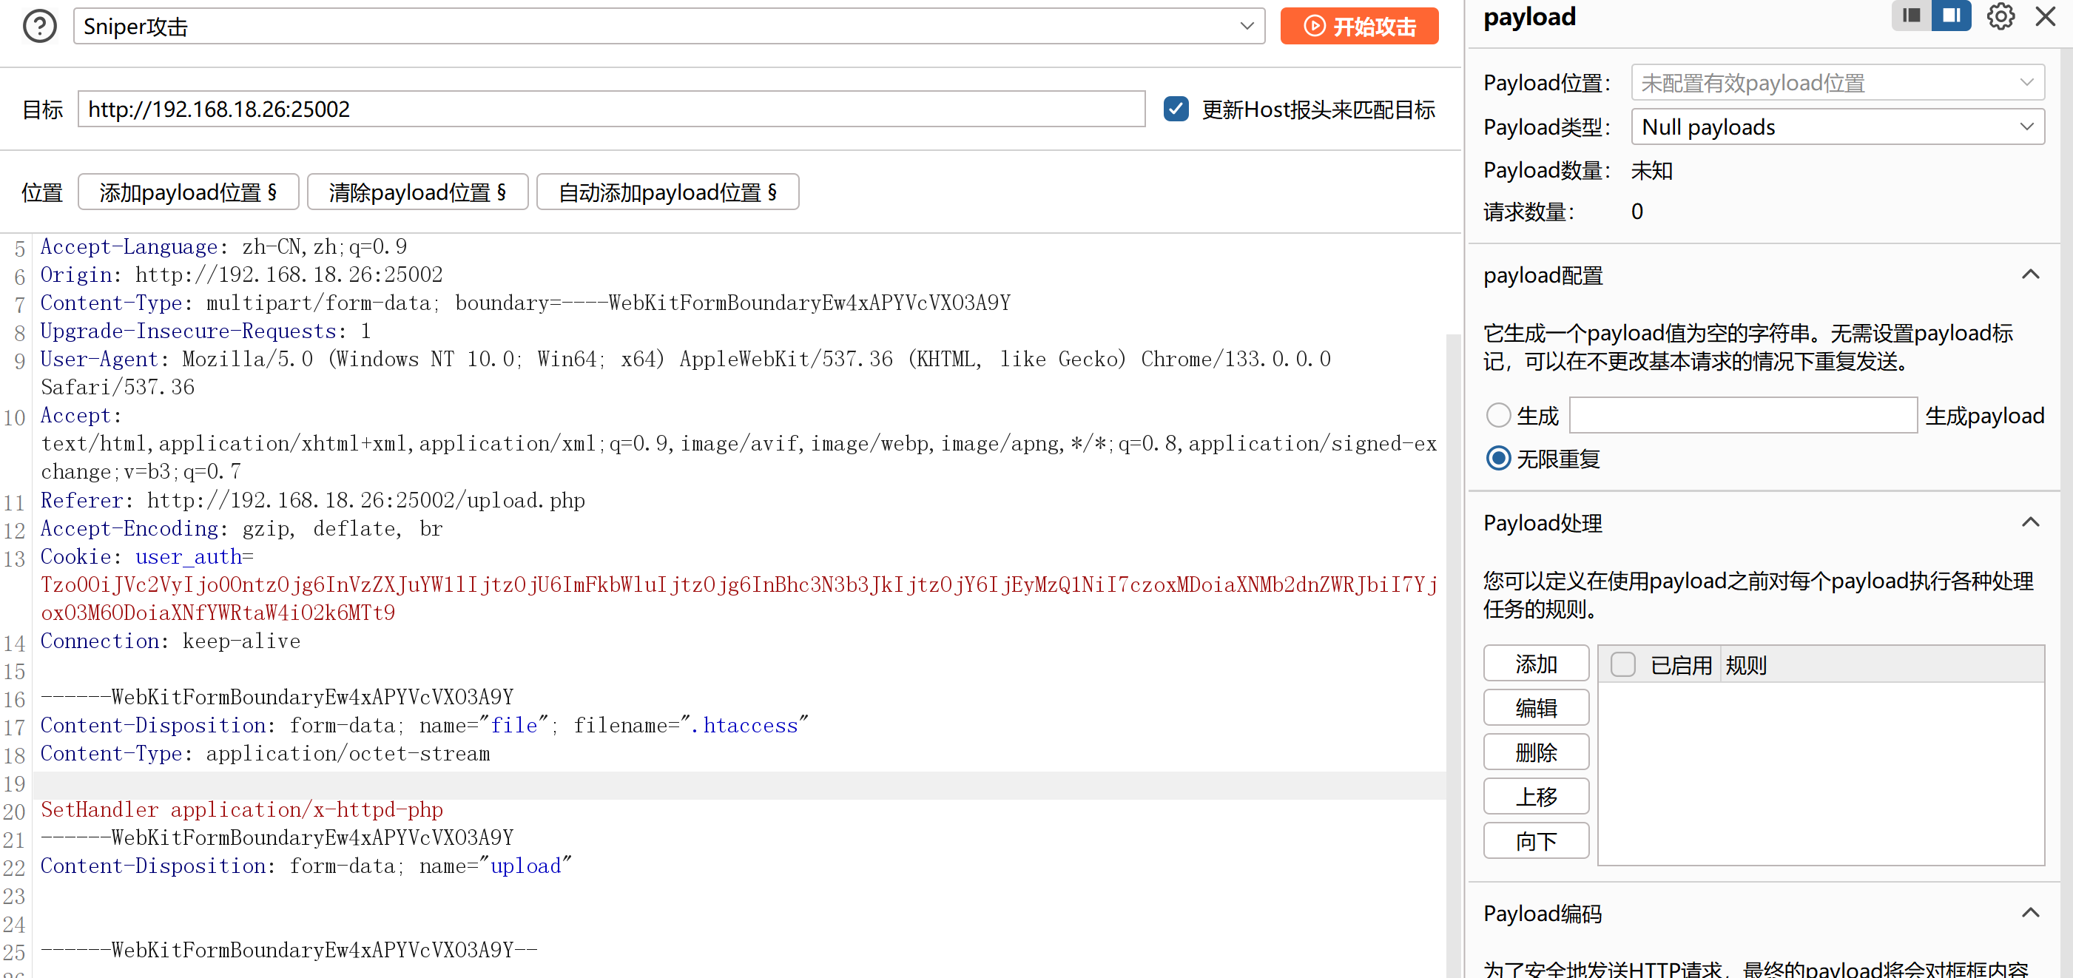This screenshot has width=2073, height=978.
Task: Collapse the Payload处理 section
Action: click(x=2029, y=523)
